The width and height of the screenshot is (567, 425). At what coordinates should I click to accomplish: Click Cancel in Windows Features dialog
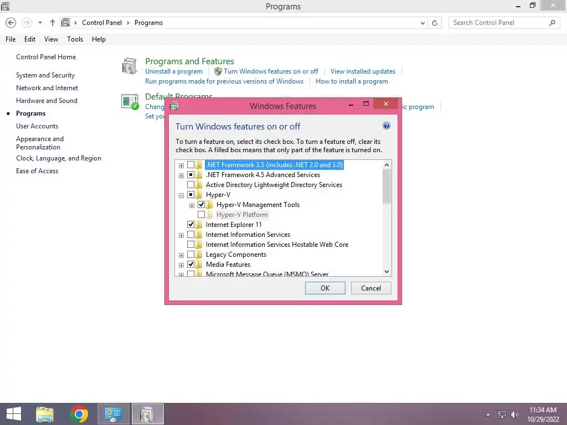(371, 288)
